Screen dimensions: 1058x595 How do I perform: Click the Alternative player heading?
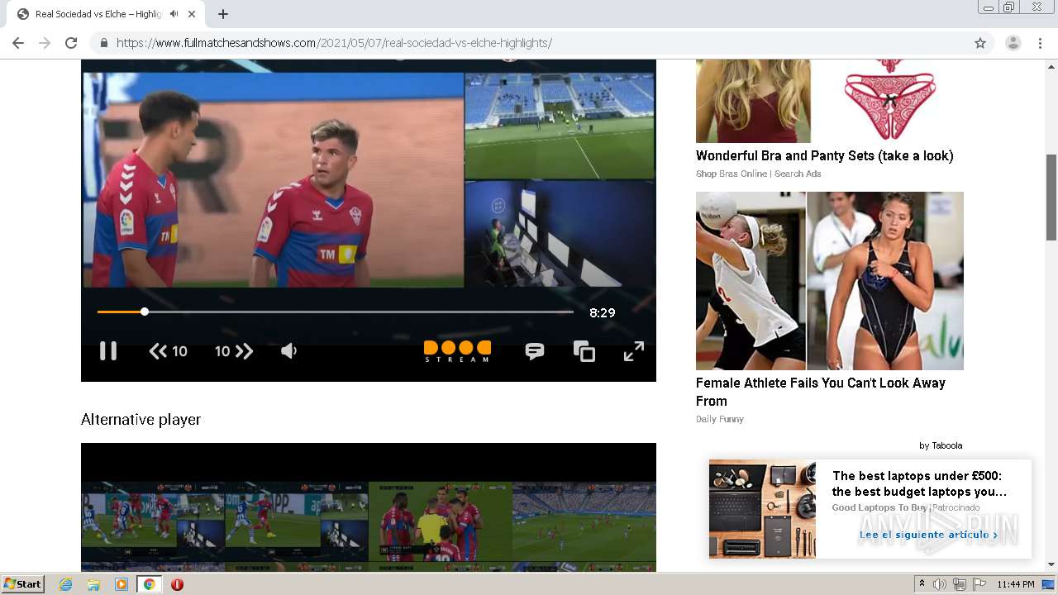[141, 420]
